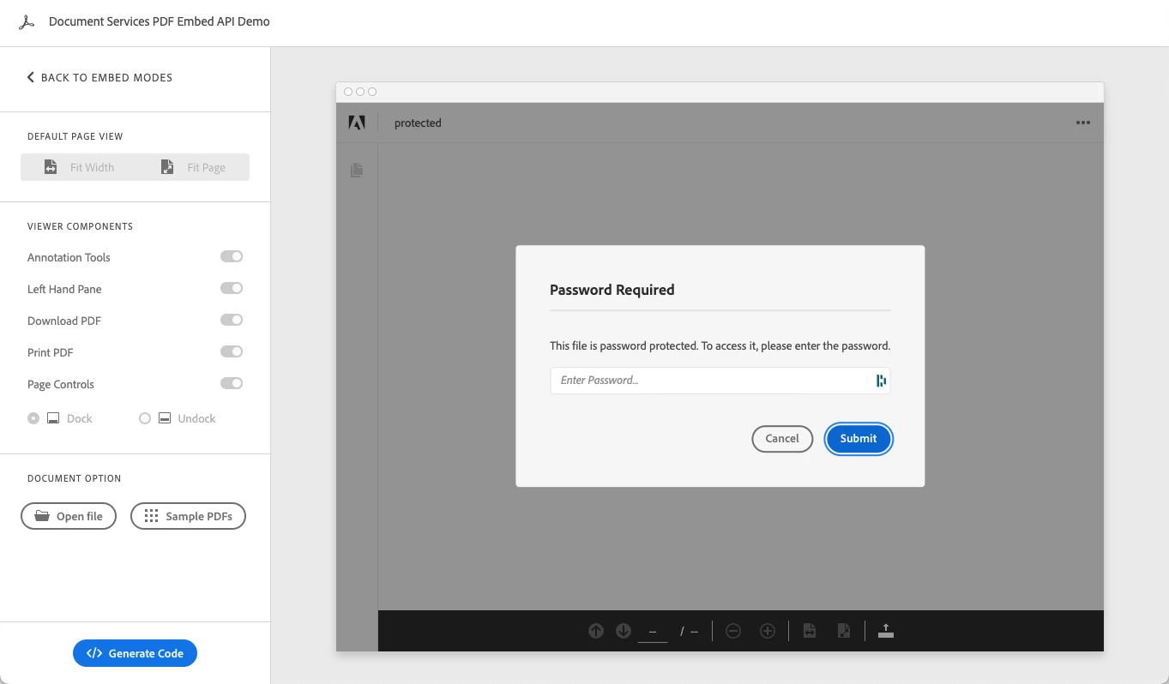
Task: Go back to Embed Modes
Action: click(99, 77)
